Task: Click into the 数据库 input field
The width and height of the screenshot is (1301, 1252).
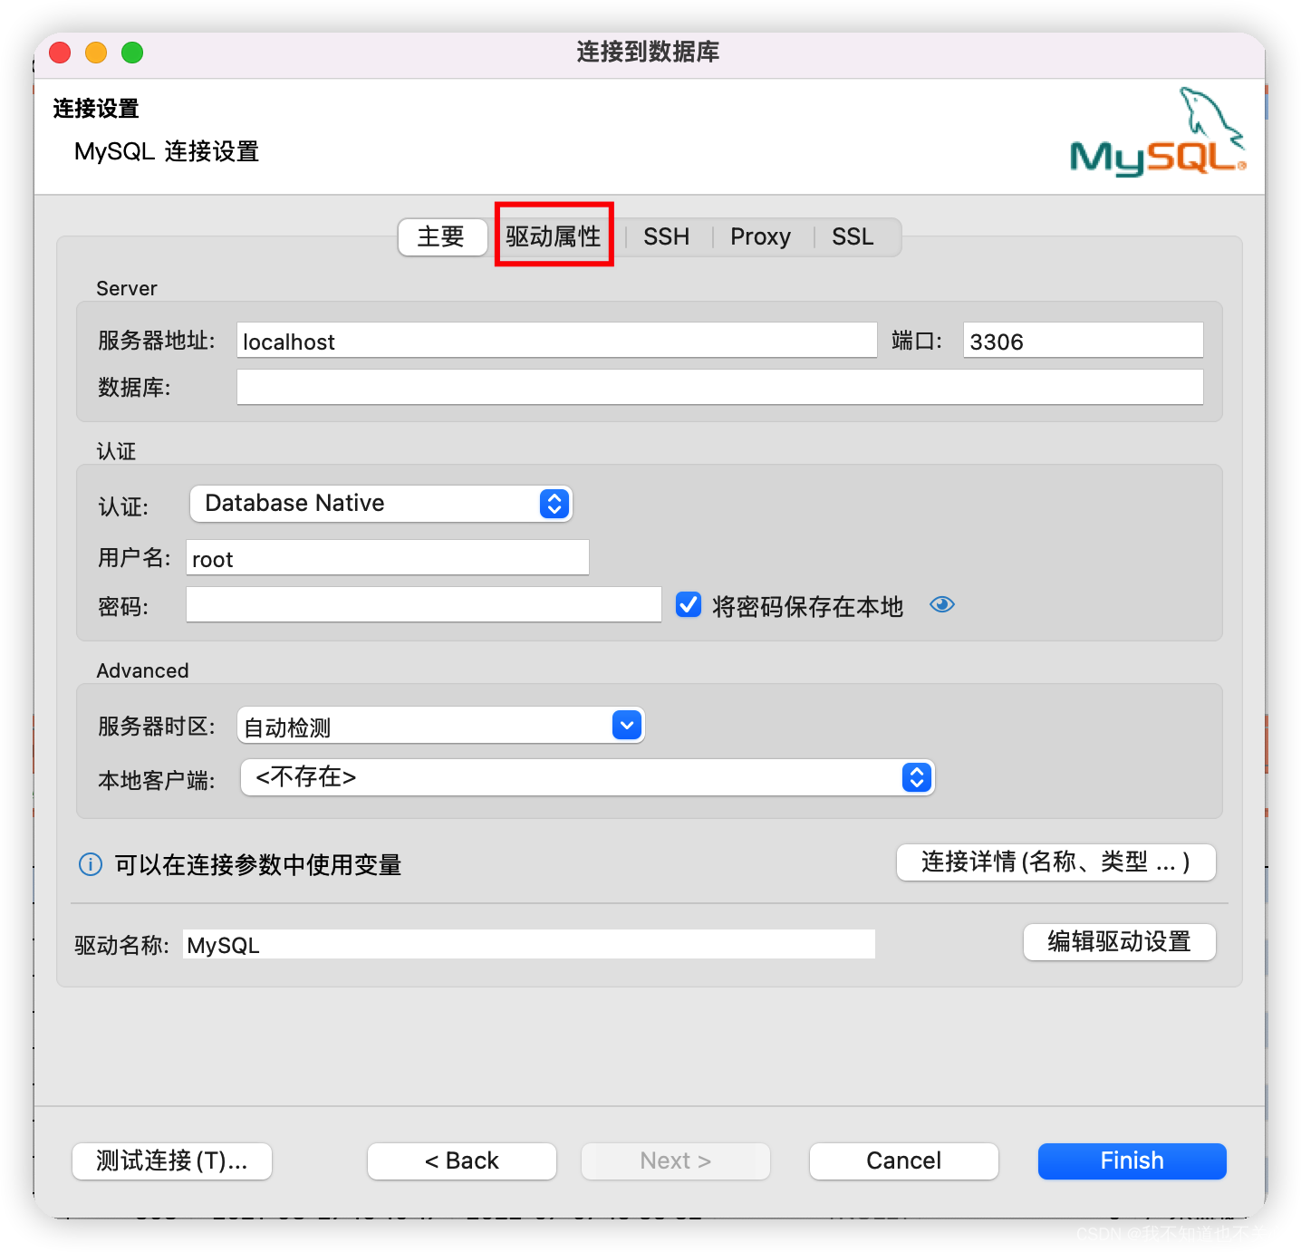Action: (719, 387)
